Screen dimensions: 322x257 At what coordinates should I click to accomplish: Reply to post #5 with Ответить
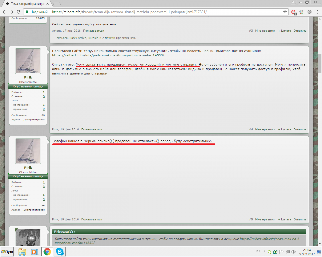coord(300,220)
